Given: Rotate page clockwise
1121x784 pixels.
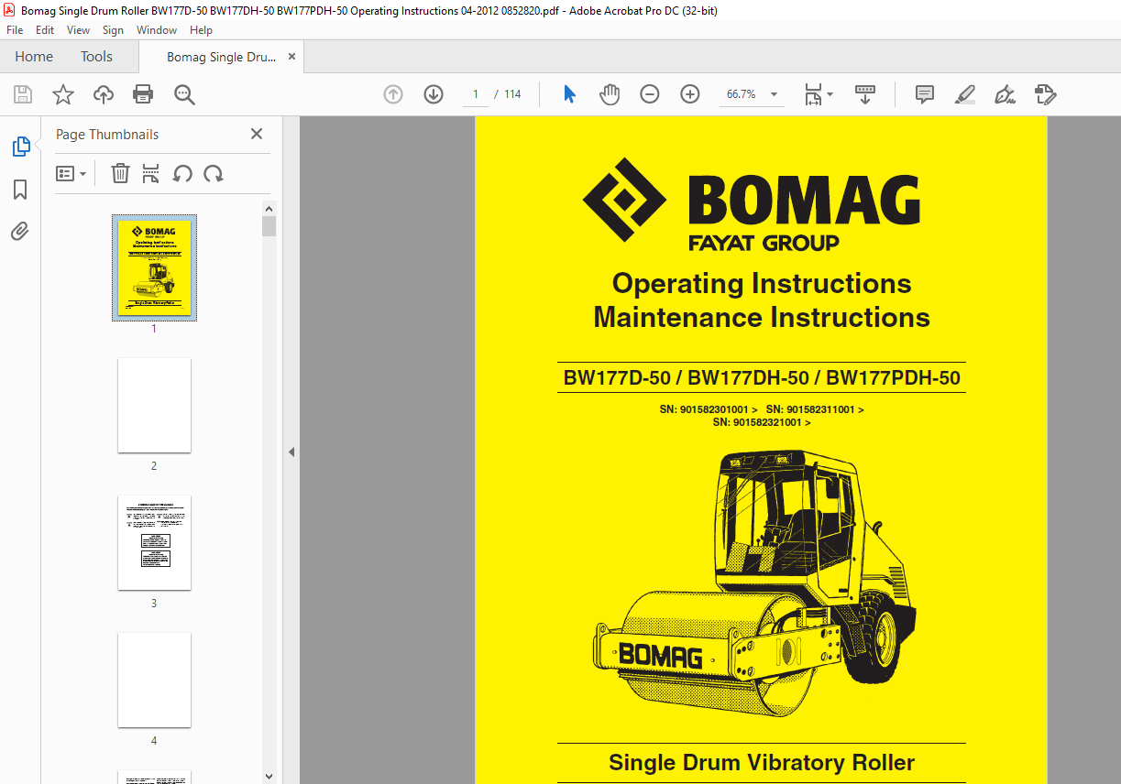Looking at the screenshot, I should click(x=214, y=173).
